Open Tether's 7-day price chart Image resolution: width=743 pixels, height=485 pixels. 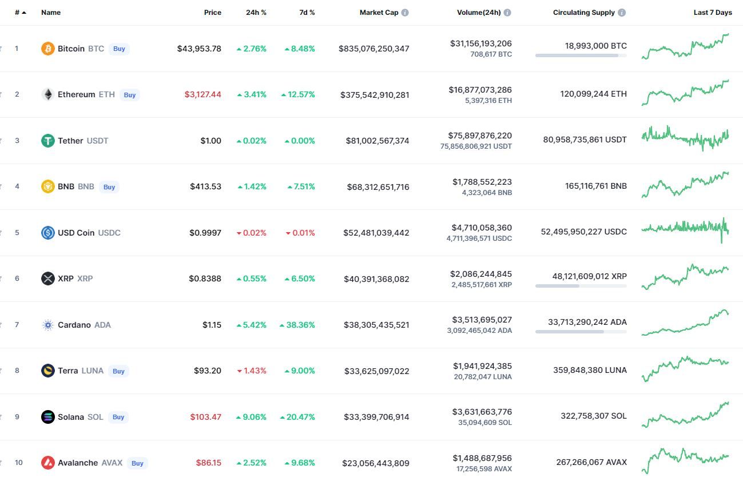tap(685, 138)
